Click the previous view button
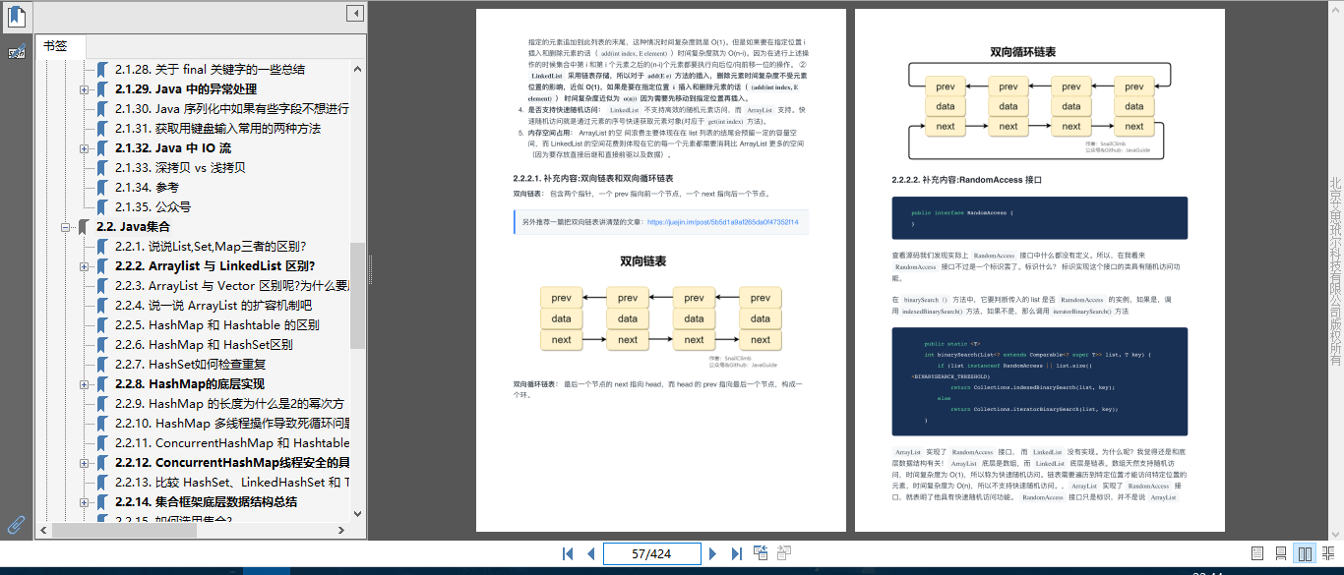 pyautogui.click(x=760, y=554)
